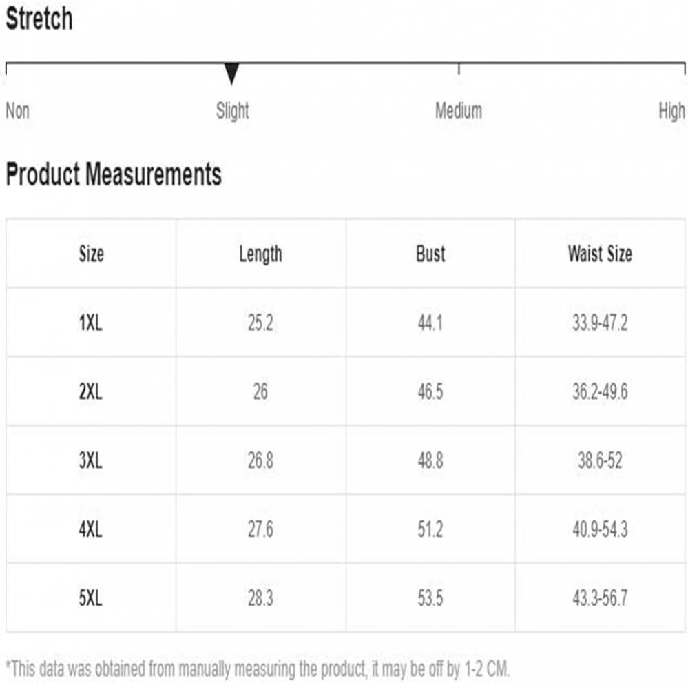The image size is (688, 683).
Task: Select the Non stretch label
Action: point(17,111)
